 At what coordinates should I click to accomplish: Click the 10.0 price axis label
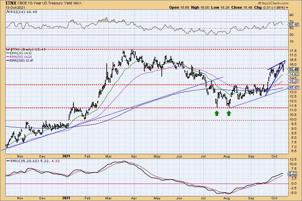click(x=293, y=120)
